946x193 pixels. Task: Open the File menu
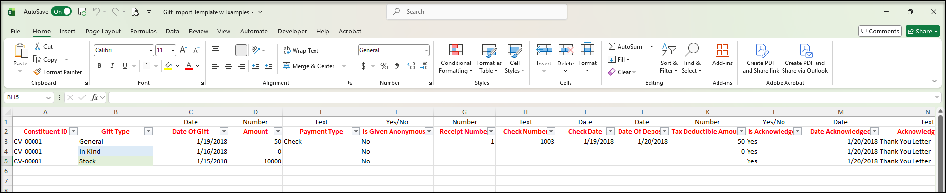coord(16,31)
